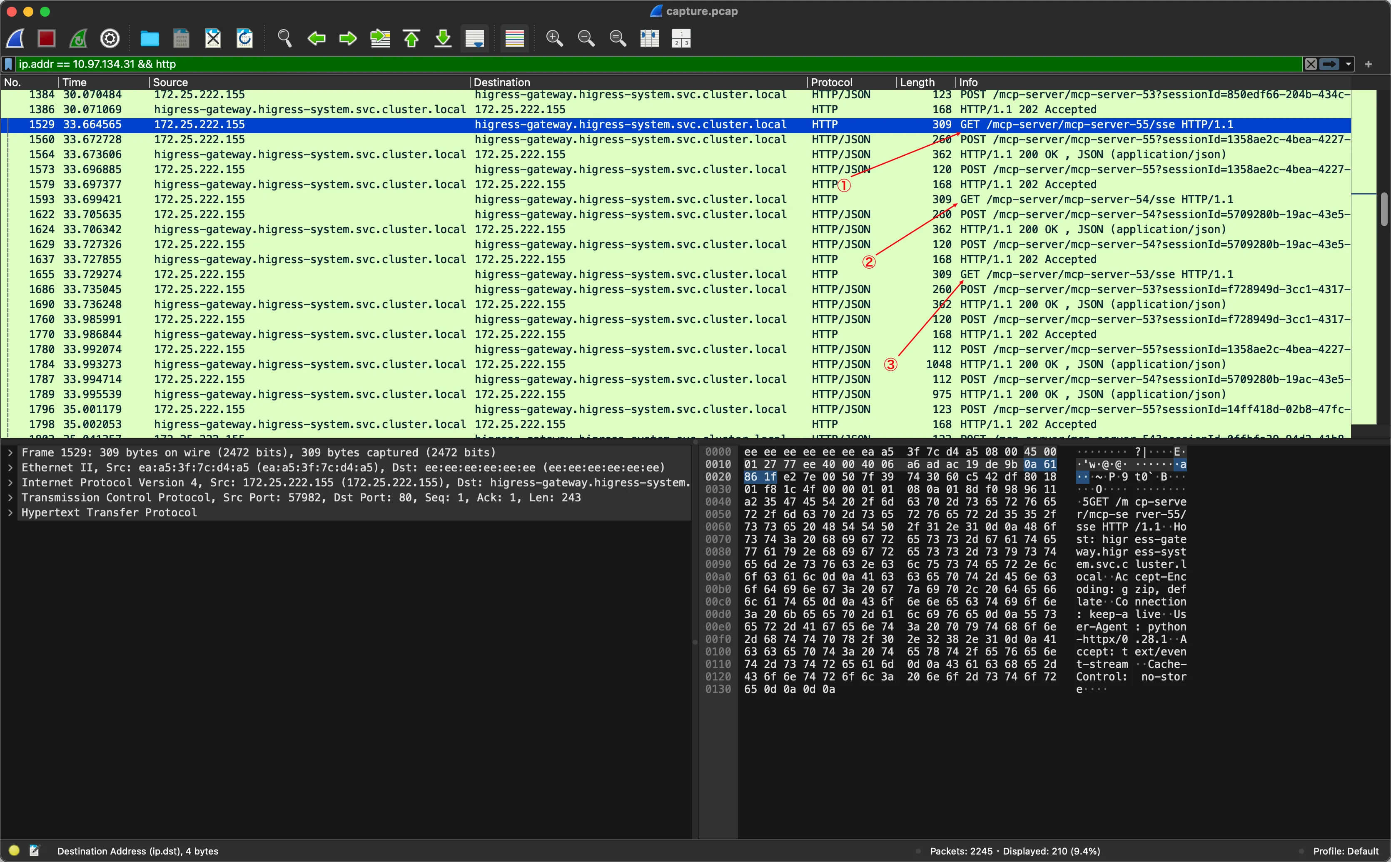This screenshot has width=1391, height=862.
Task: Edit the display filter text field
Action: click(x=658, y=64)
